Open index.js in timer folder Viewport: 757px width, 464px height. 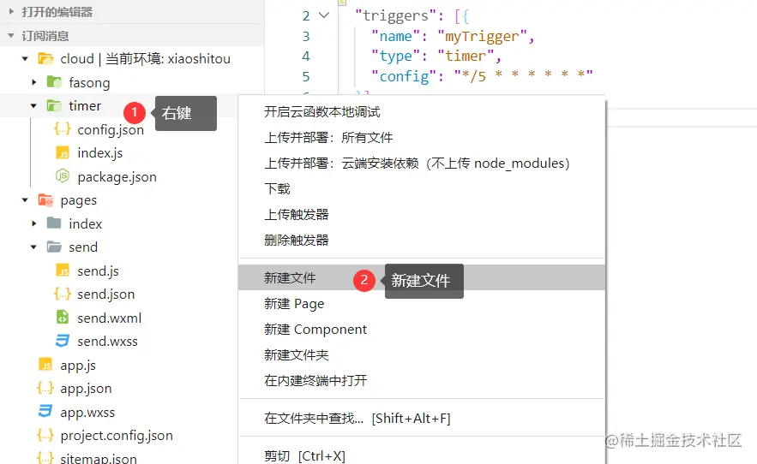tap(100, 153)
